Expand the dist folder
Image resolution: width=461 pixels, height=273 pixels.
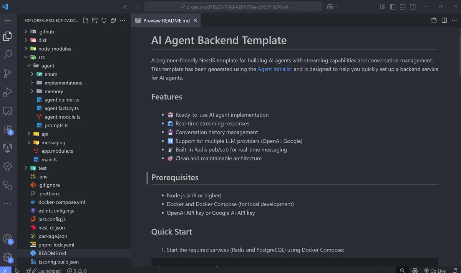pos(26,40)
